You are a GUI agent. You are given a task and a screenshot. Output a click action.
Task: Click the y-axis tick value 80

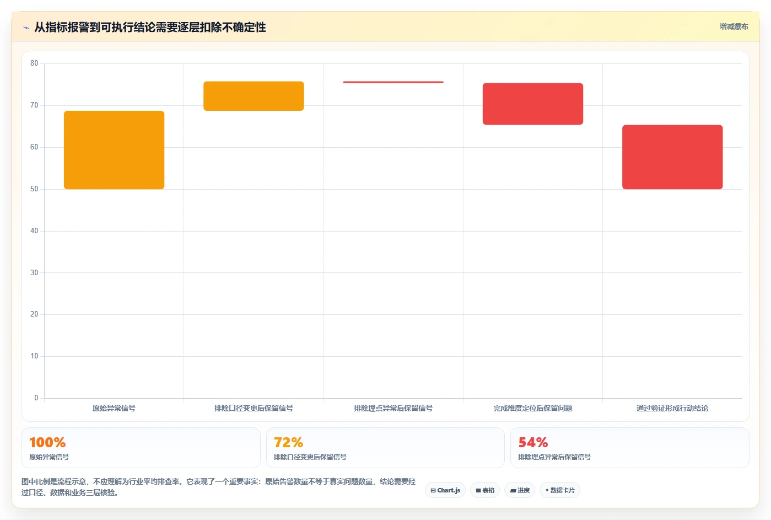pos(34,63)
